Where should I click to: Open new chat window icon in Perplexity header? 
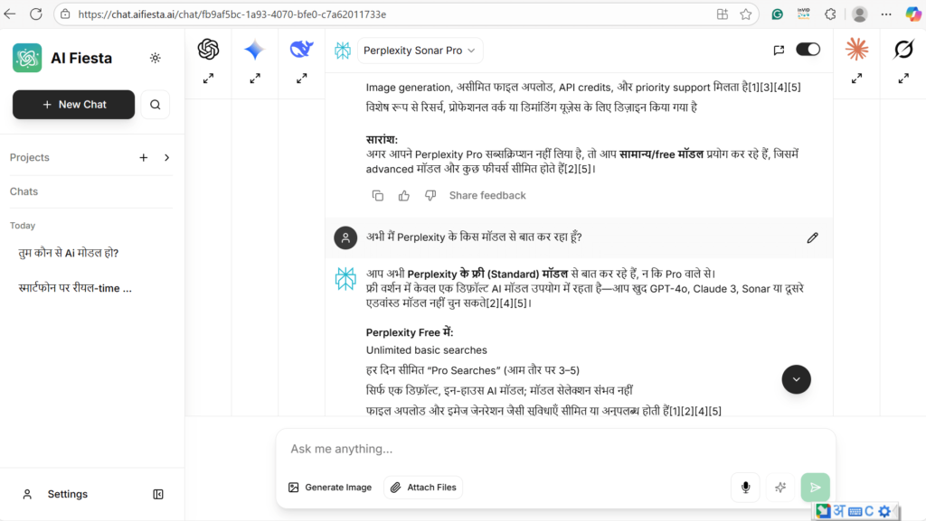[779, 50]
